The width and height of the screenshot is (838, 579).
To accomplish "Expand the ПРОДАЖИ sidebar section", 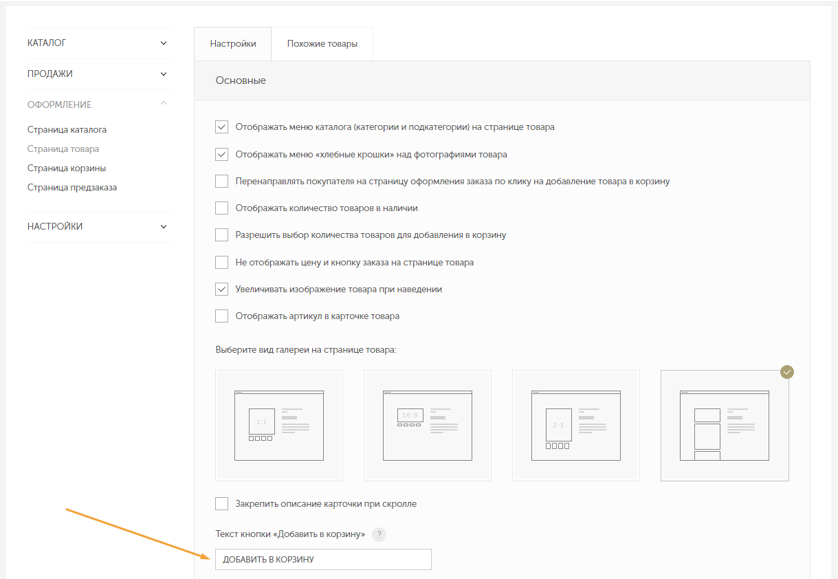I will coord(163,74).
